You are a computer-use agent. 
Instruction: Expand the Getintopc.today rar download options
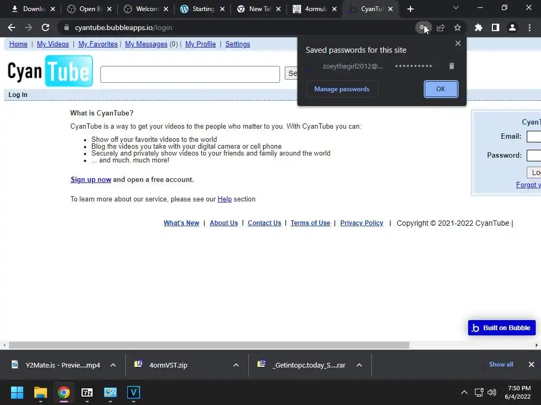359,365
